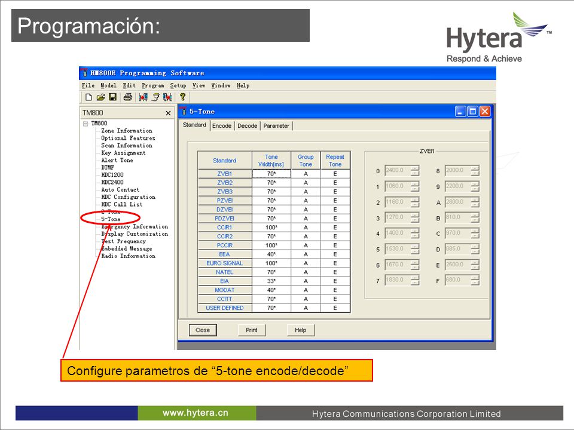574x430 pixels.
Task: Select Alert Tone in the tree
Action: [x=117, y=160]
